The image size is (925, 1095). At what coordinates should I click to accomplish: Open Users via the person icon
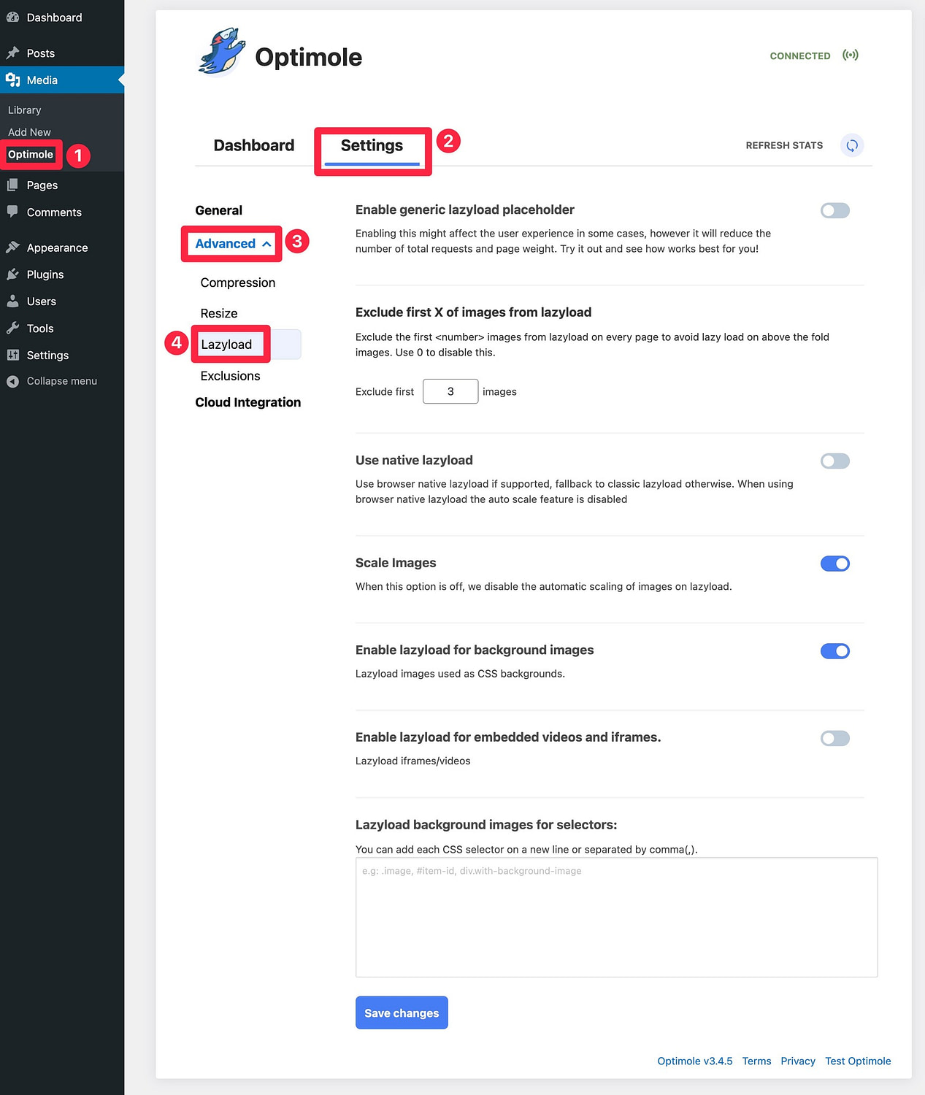(12, 301)
